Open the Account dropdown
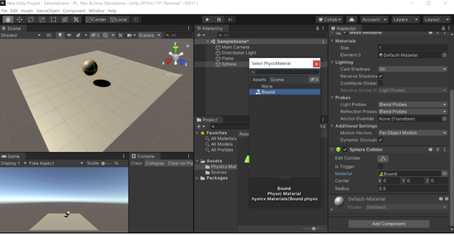Screen dimensions: 454x235 [x=374, y=20]
